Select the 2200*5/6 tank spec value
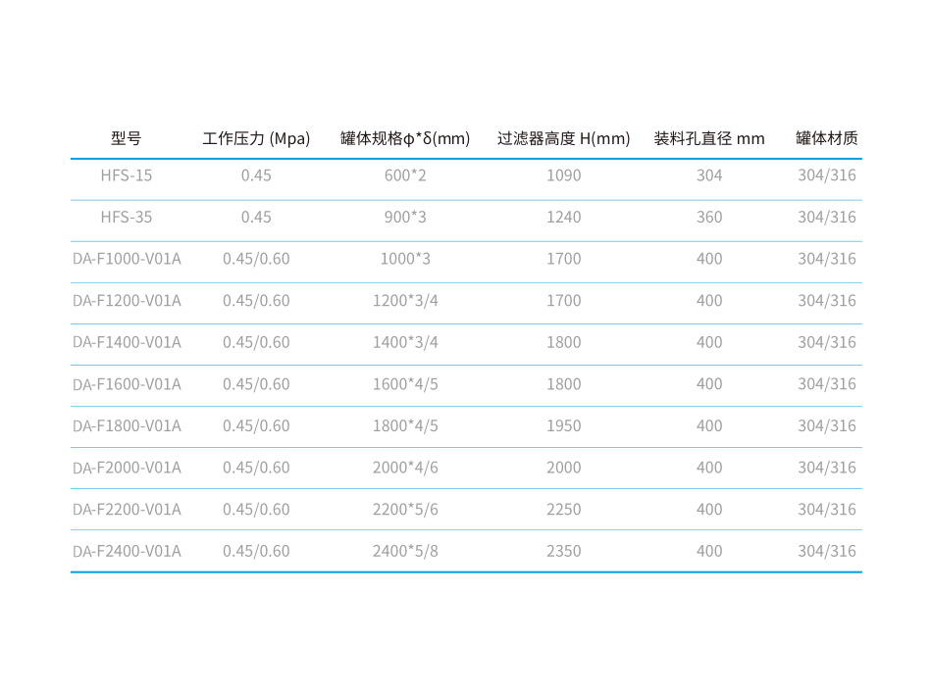The image size is (932, 694). pyautogui.click(x=405, y=509)
